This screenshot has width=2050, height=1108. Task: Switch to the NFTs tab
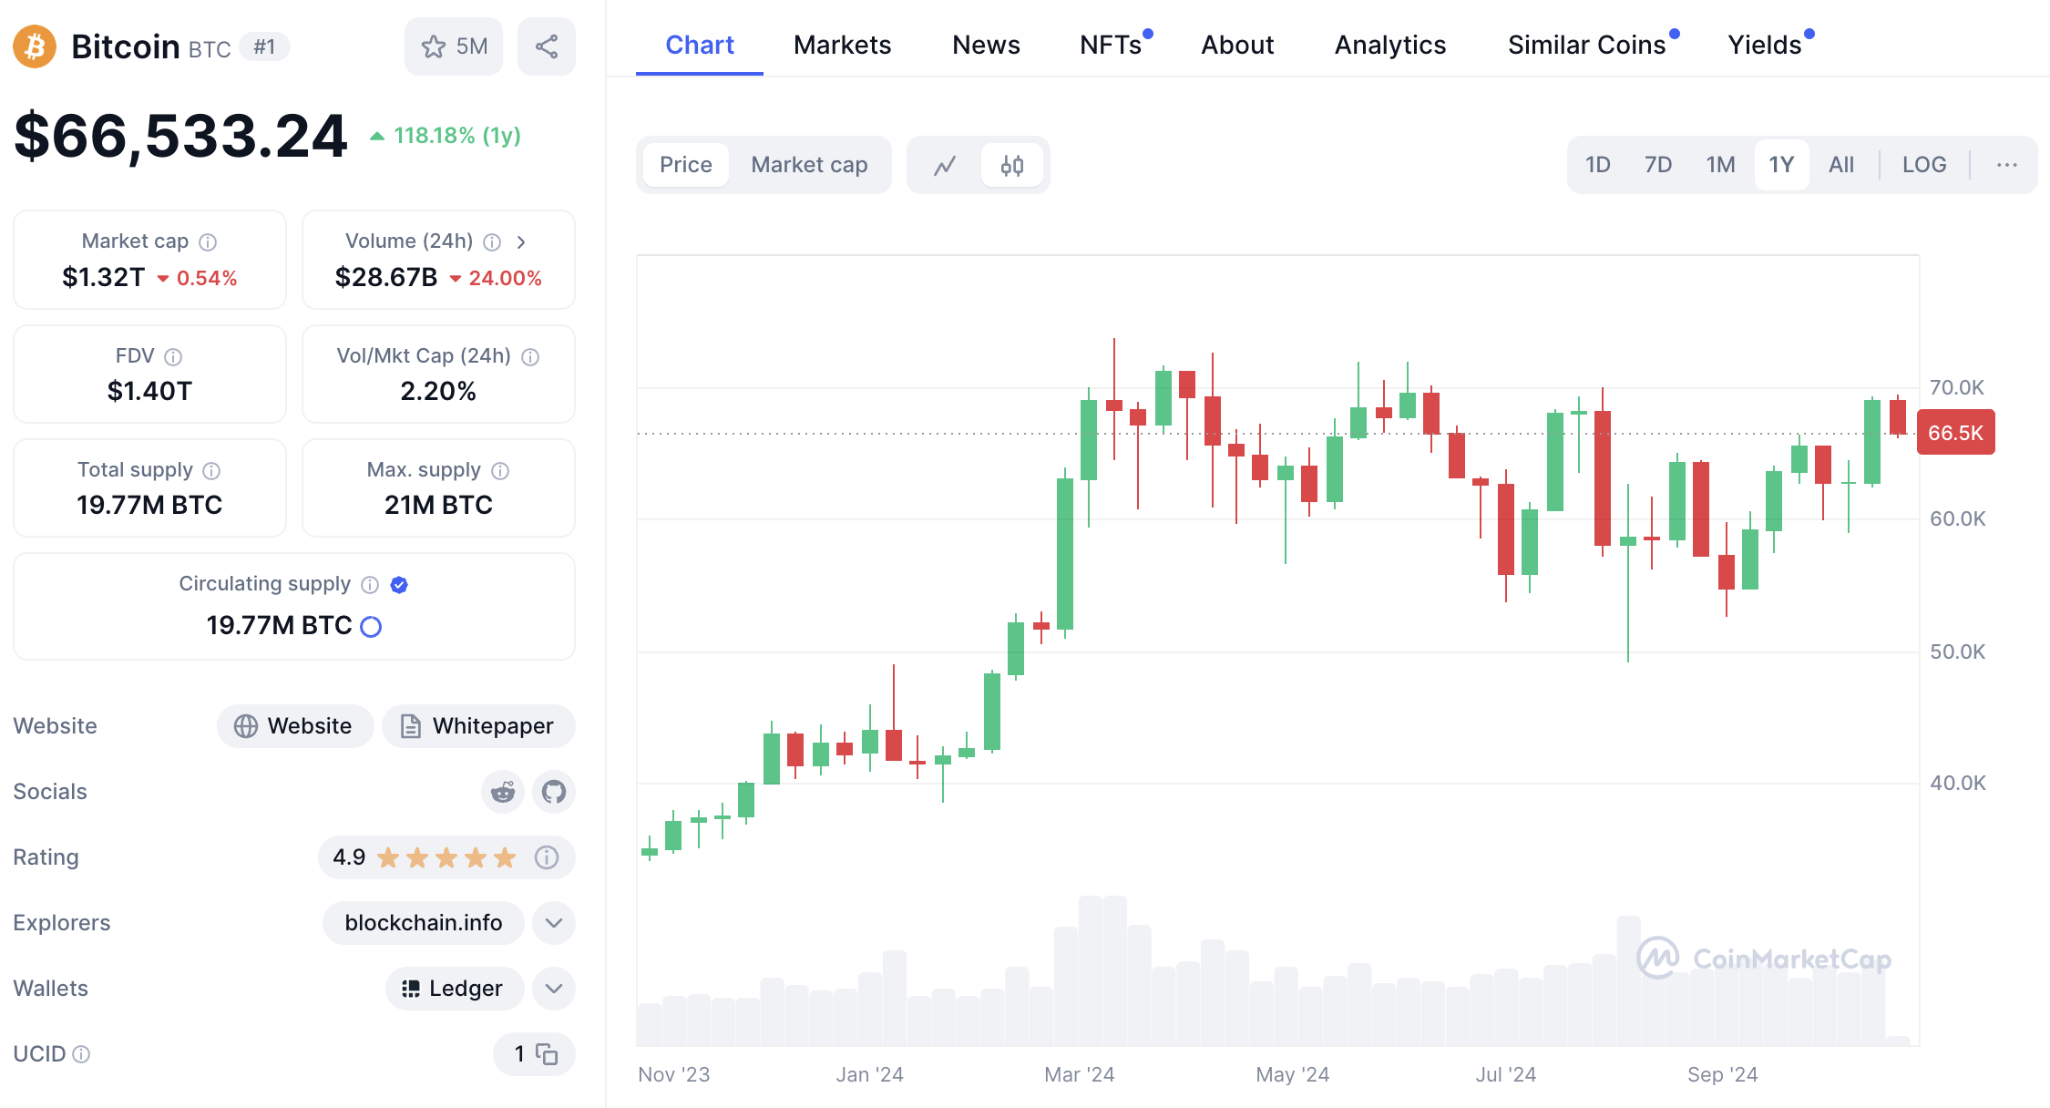tap(1112, 45)
